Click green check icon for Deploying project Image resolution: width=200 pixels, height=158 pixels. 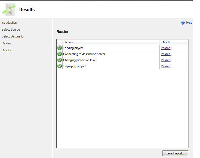point(60,66)
